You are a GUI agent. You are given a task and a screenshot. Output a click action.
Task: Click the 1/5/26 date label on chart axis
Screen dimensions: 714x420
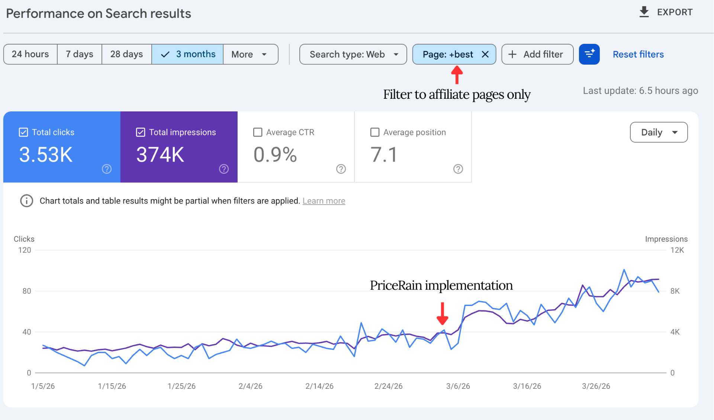tap(43, 386)
